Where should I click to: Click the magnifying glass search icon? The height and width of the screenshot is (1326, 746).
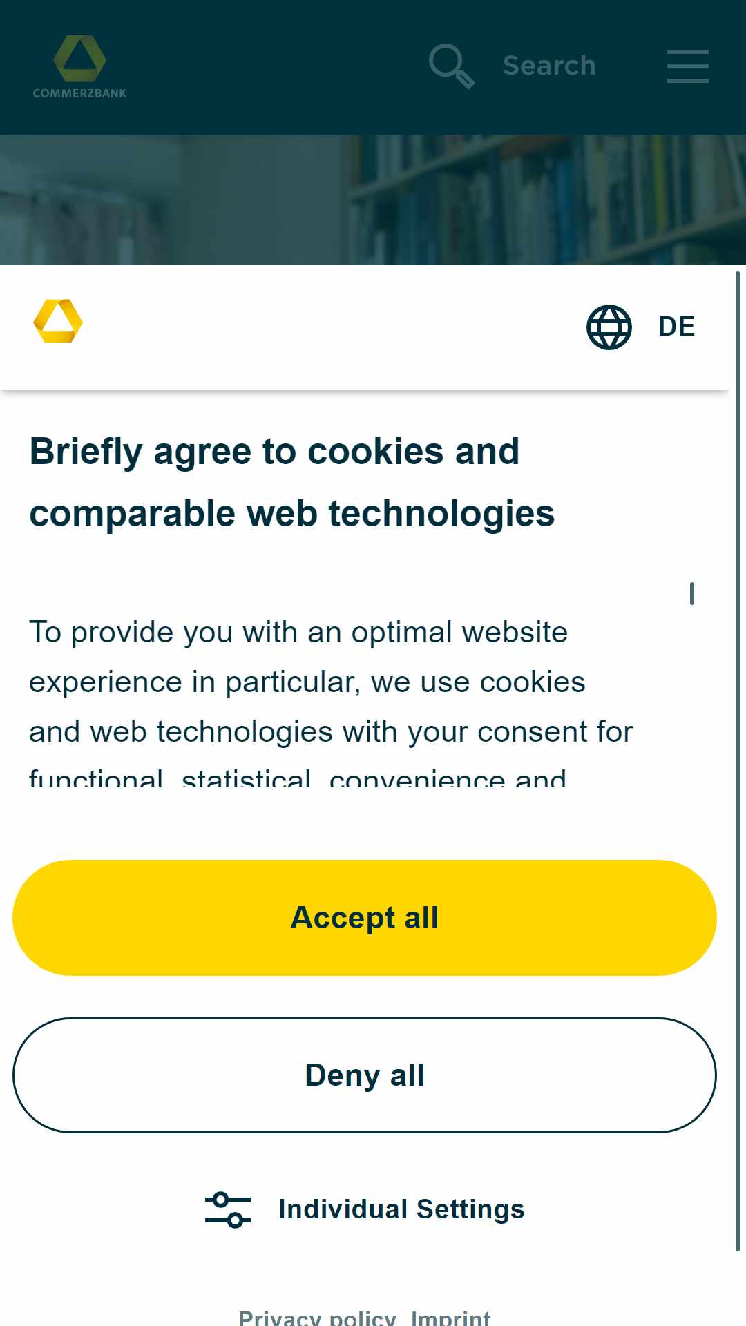click(x=452, y=66)
